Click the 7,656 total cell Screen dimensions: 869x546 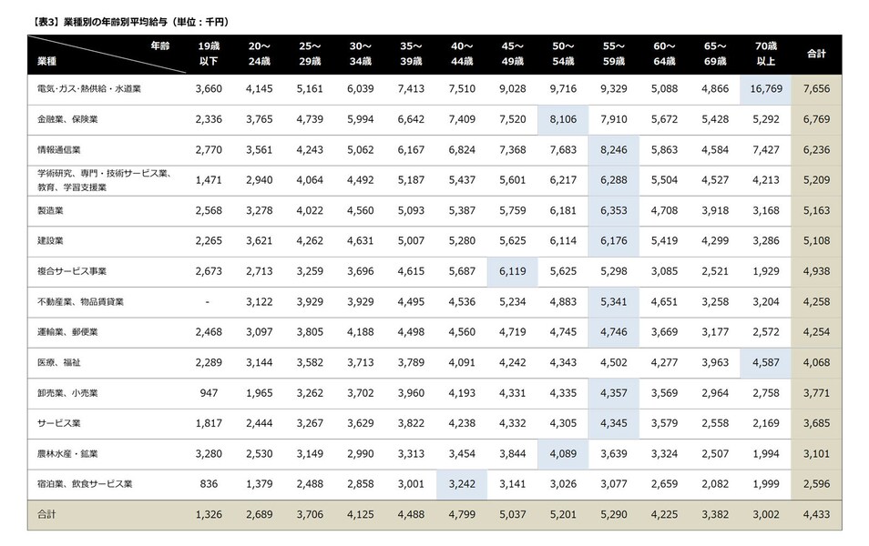(816, 88)
